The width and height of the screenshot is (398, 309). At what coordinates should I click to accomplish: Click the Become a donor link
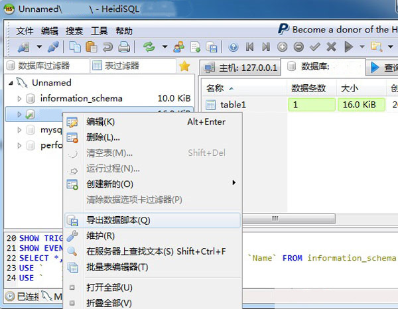[338, 29]
